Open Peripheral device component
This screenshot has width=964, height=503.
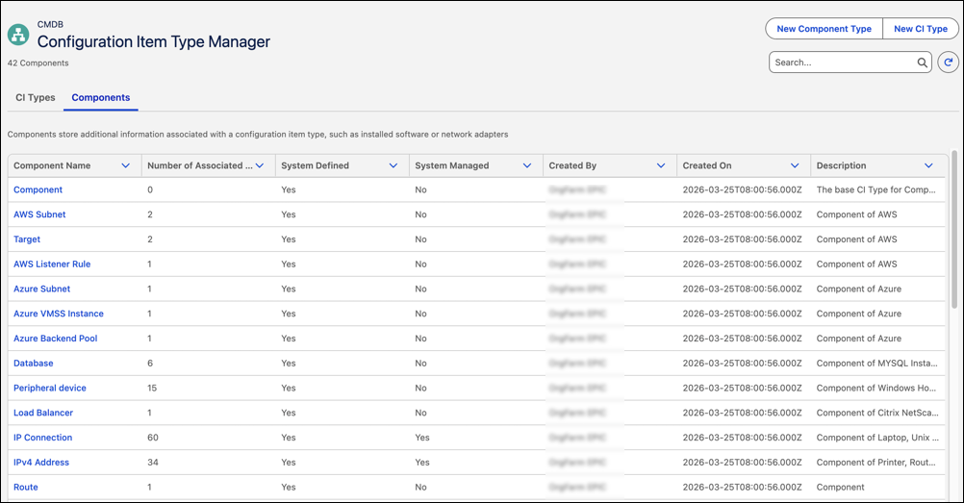point(50,388)
